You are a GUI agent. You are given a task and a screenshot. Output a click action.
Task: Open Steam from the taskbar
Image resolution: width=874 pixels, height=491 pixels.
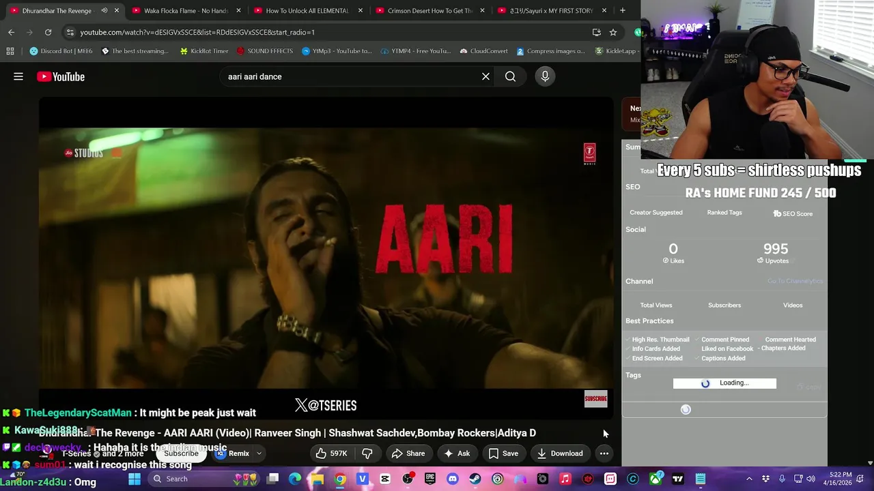point(475,479)
